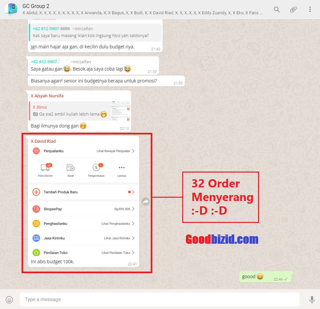This screenshot has height=309, width=320.
Task: Click the Tambah Produk Baru plus icon
Action: (x=36, y=192)
